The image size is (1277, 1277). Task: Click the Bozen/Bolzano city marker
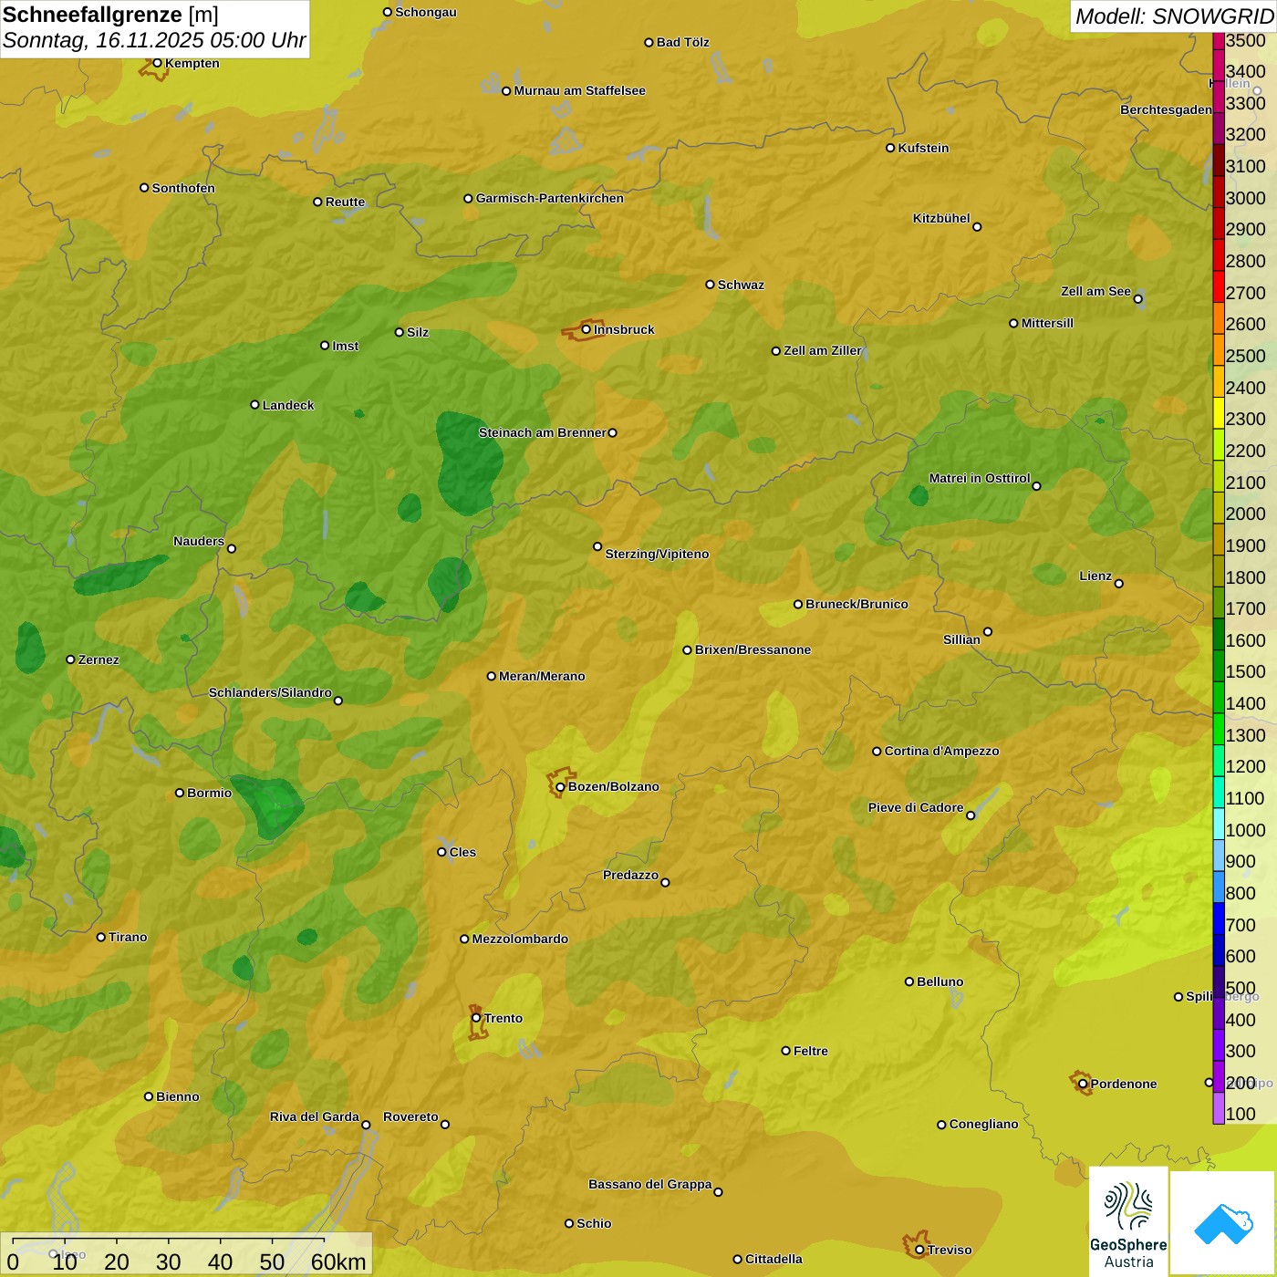pyautogui.click(x=560, y=786)
